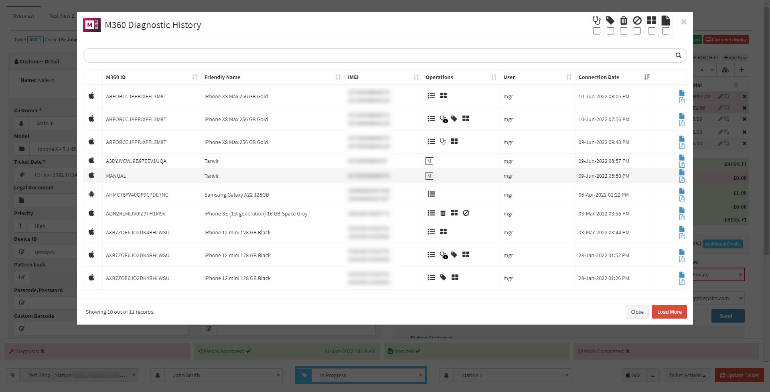Open the Ticket Actions menu
The width and height of the screenshot is (770, 392).
pyautogui.click(x=687, y=375)
